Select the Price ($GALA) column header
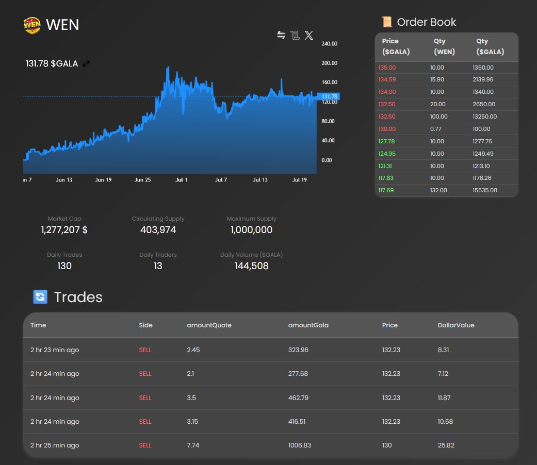537x465 pixels. (x=396, y=46)
